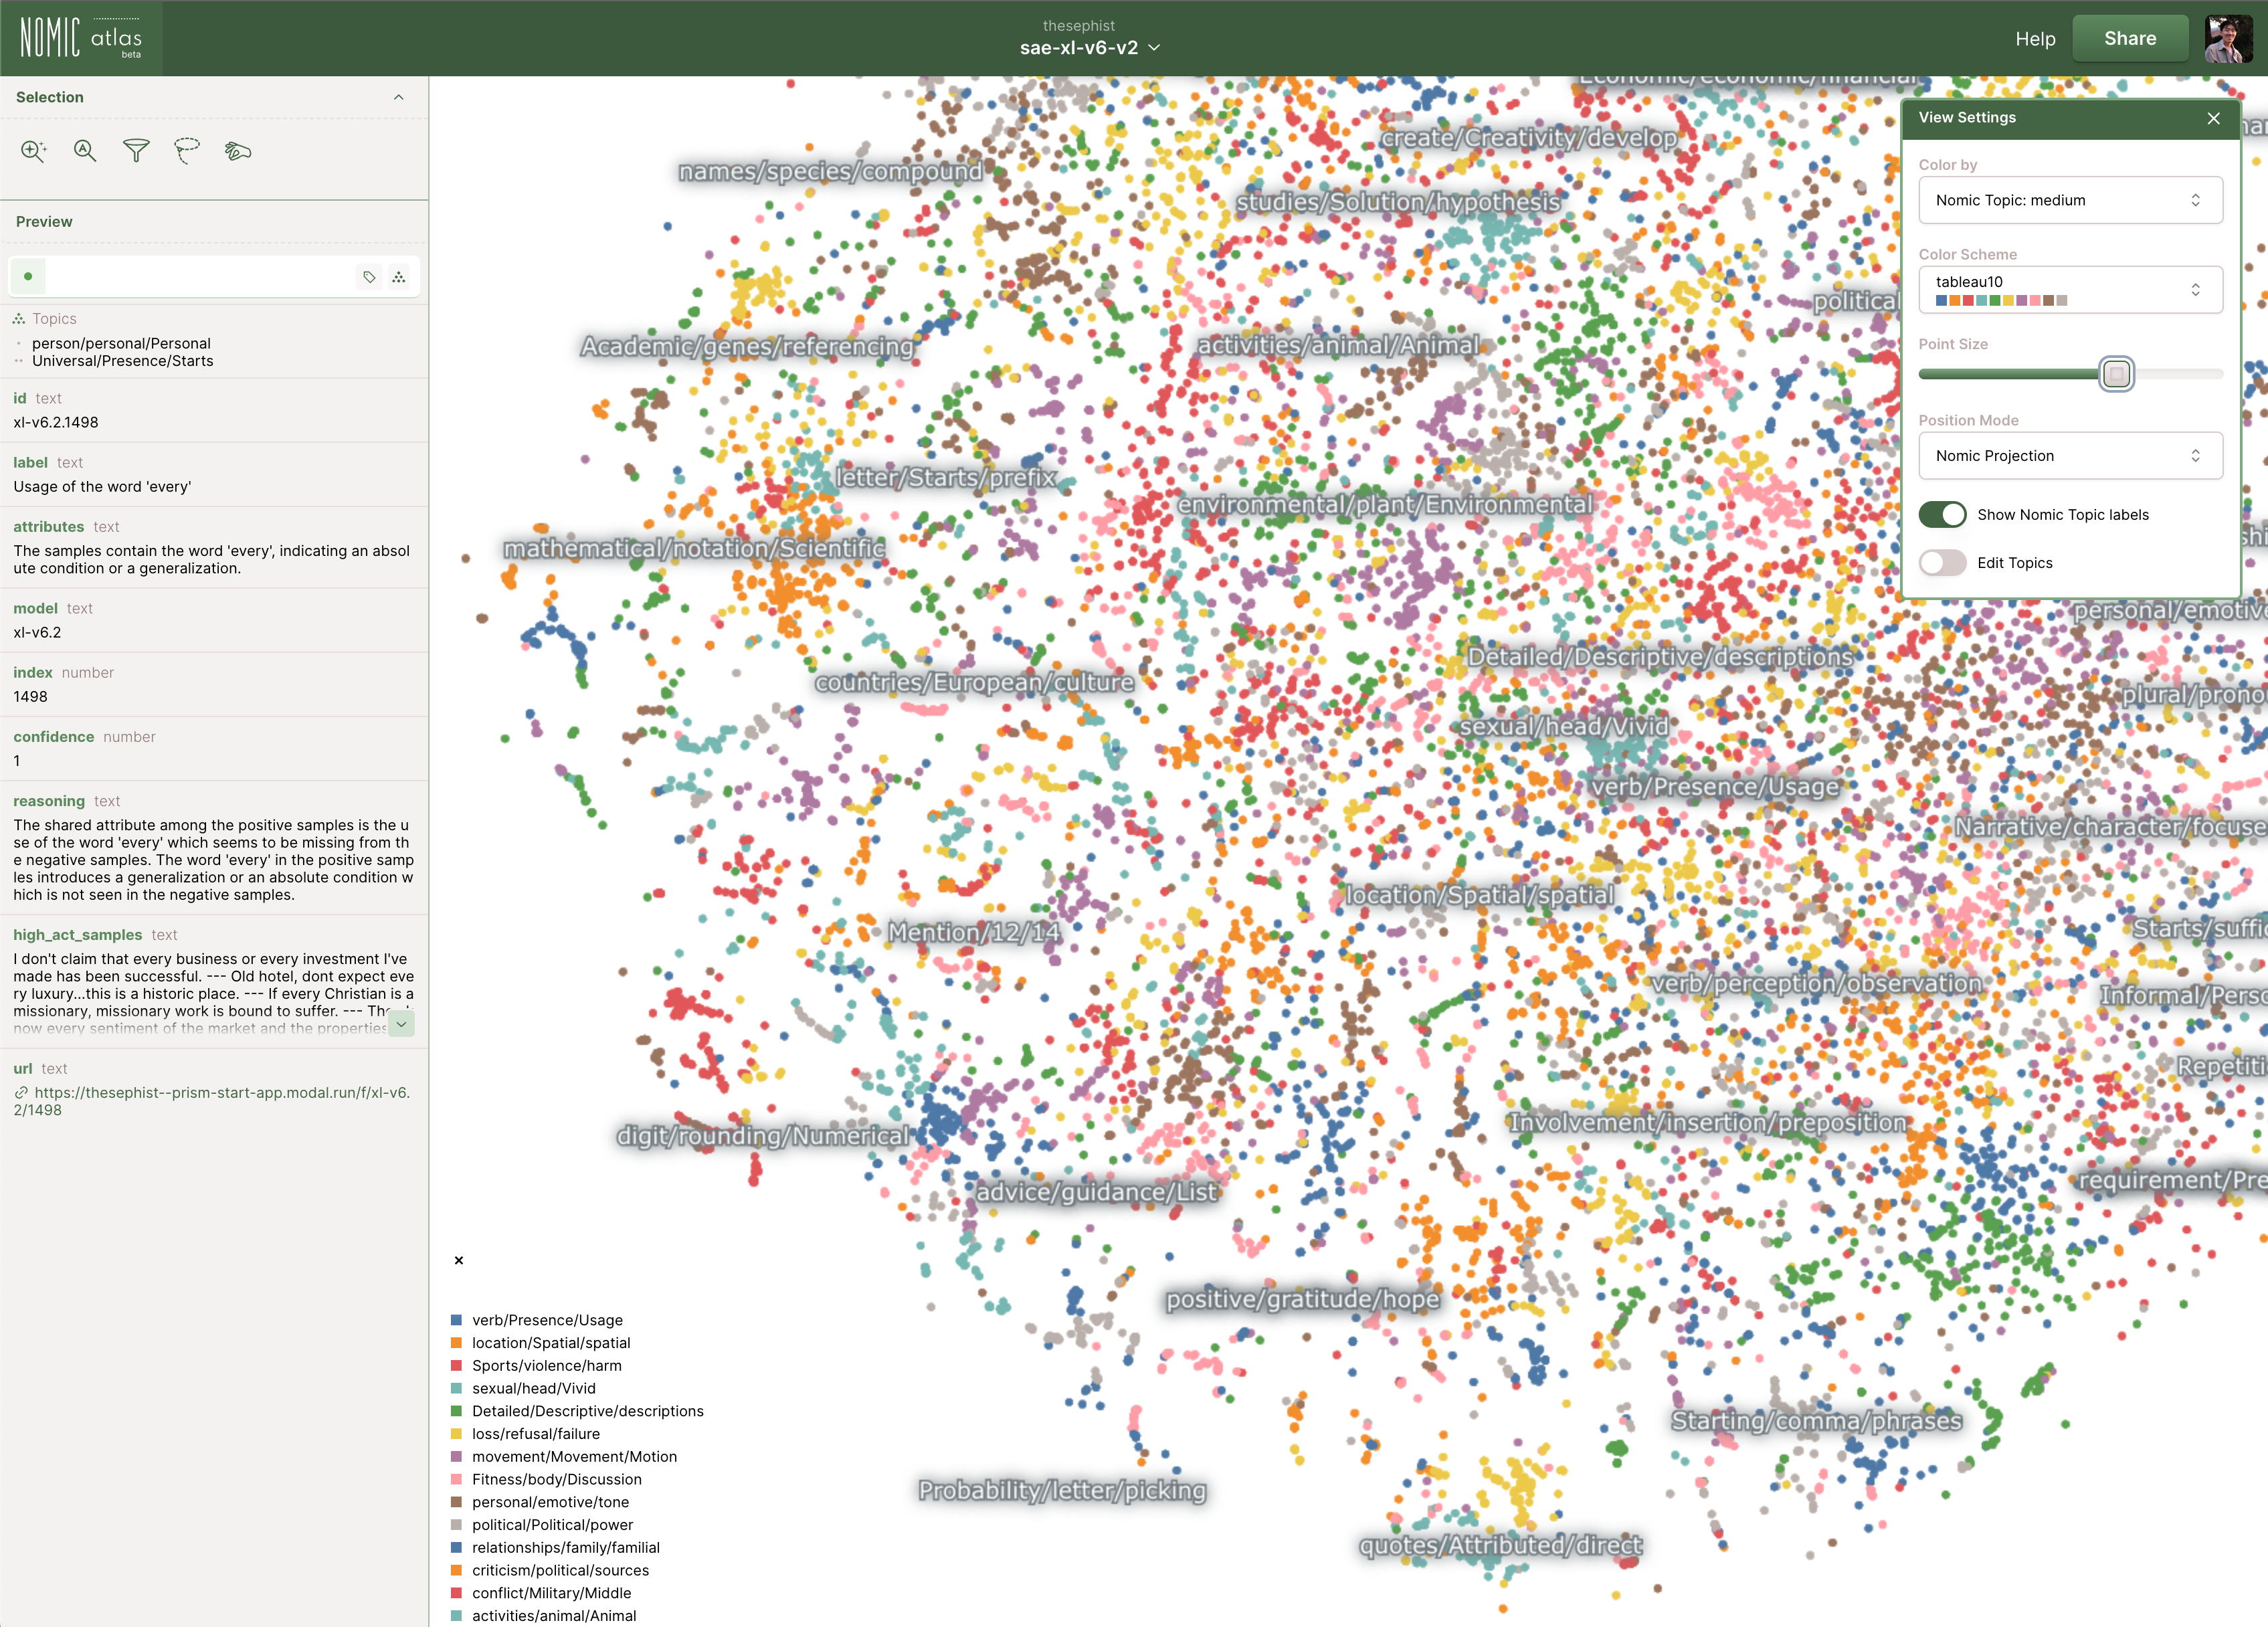The image size is (2268, 1627).
Task: Click the Point Size slider handle
Action: [2116, 374]
